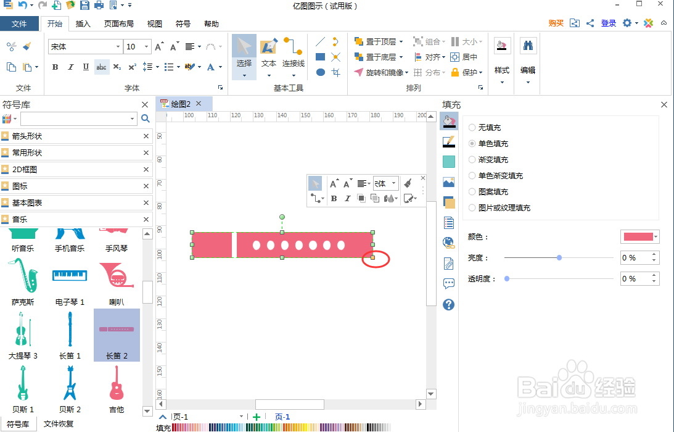The height and width of the screenshot is (432, 674).
Task: Switch to the 插入 ribbon tab
Action: pos(83,24)
